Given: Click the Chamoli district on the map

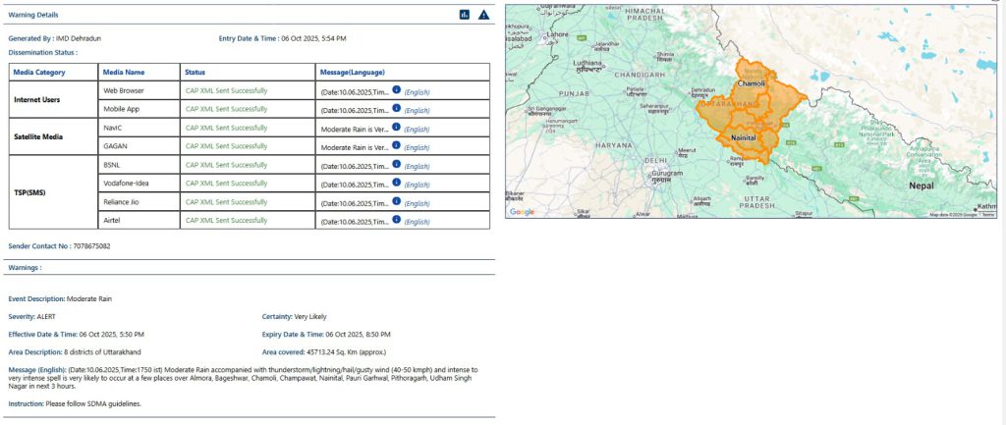Looking at the screenshot, I should (752, 83).
